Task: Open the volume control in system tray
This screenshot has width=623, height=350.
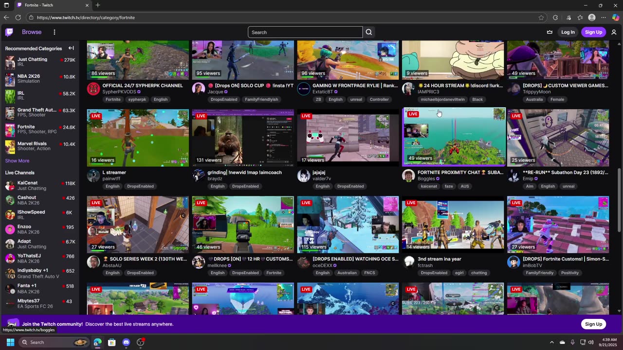Action: click(x=591, y=342)
